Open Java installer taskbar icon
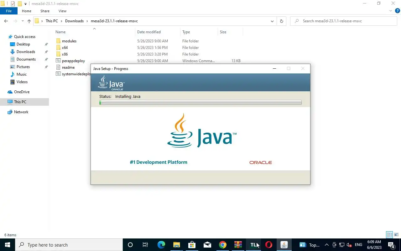The width and height of the screenshot is (401, 251). tap(284, 245)
